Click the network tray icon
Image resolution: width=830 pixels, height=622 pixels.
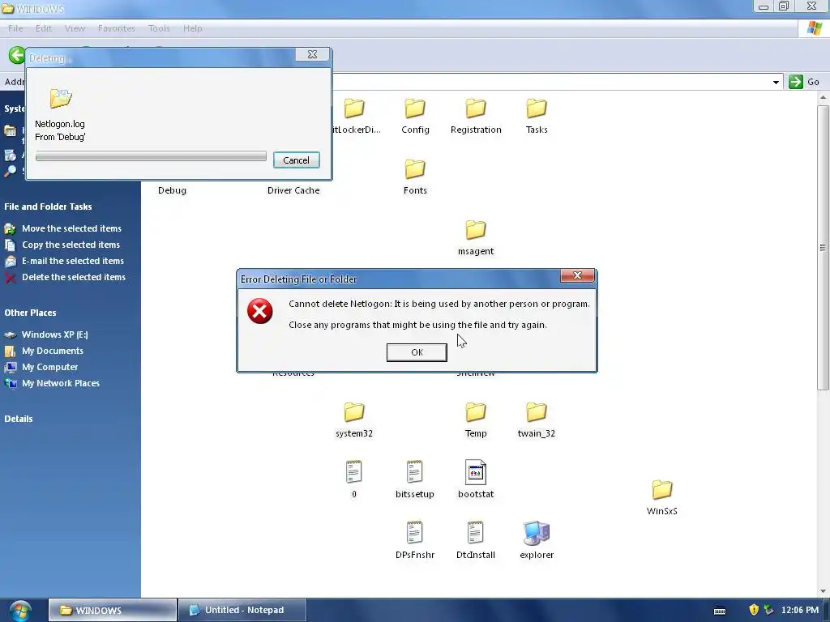[x=768, y=610]
